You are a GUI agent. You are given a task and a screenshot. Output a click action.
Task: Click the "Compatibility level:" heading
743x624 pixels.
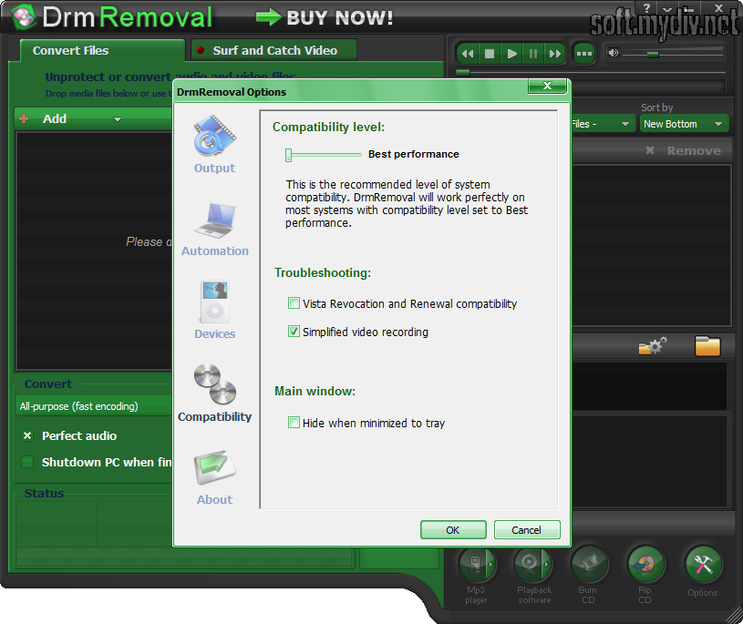tap(328, 127)
